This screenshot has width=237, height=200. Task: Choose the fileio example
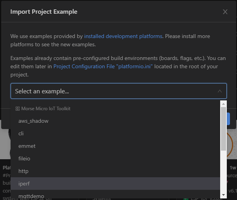24,158
